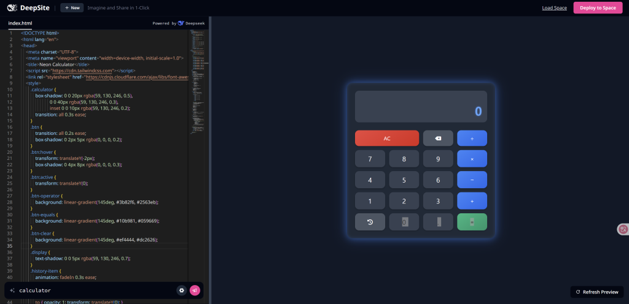
Task: Click the cloudflare font-awesome URL in line 8
Action: [136, 77]
